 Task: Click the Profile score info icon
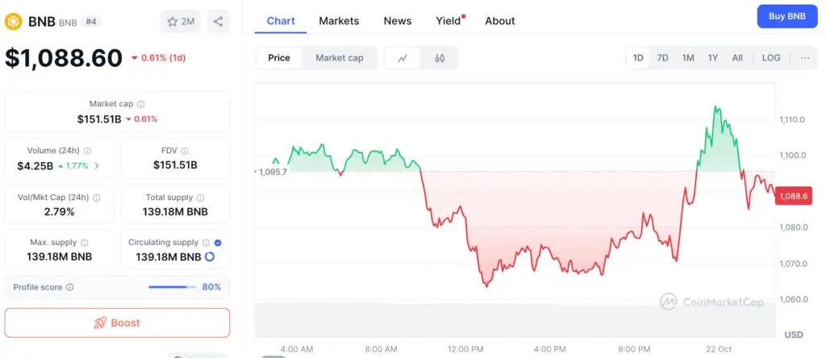pos(69,287)
